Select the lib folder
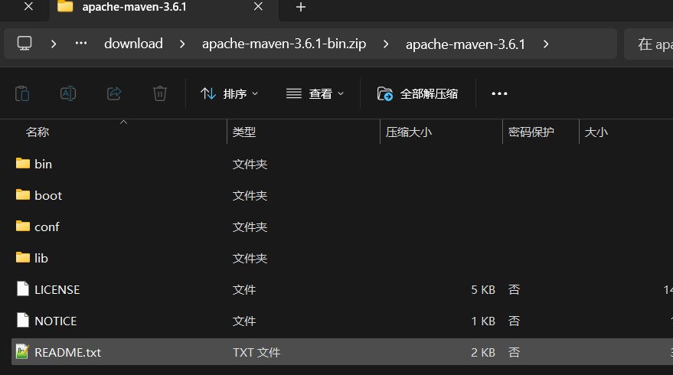This screenshot has height=375, width=673. pyautogui.click(x=41, y=258)
